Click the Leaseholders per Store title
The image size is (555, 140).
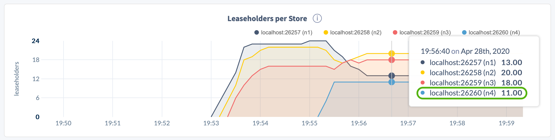coord(267,19)
